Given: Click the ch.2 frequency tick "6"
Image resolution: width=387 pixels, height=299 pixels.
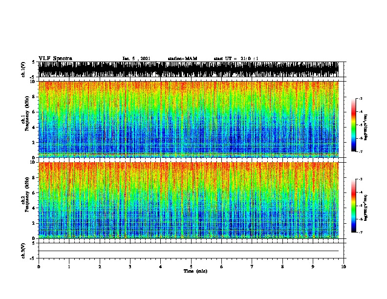Looking at the screenshot, I should 34,192.
